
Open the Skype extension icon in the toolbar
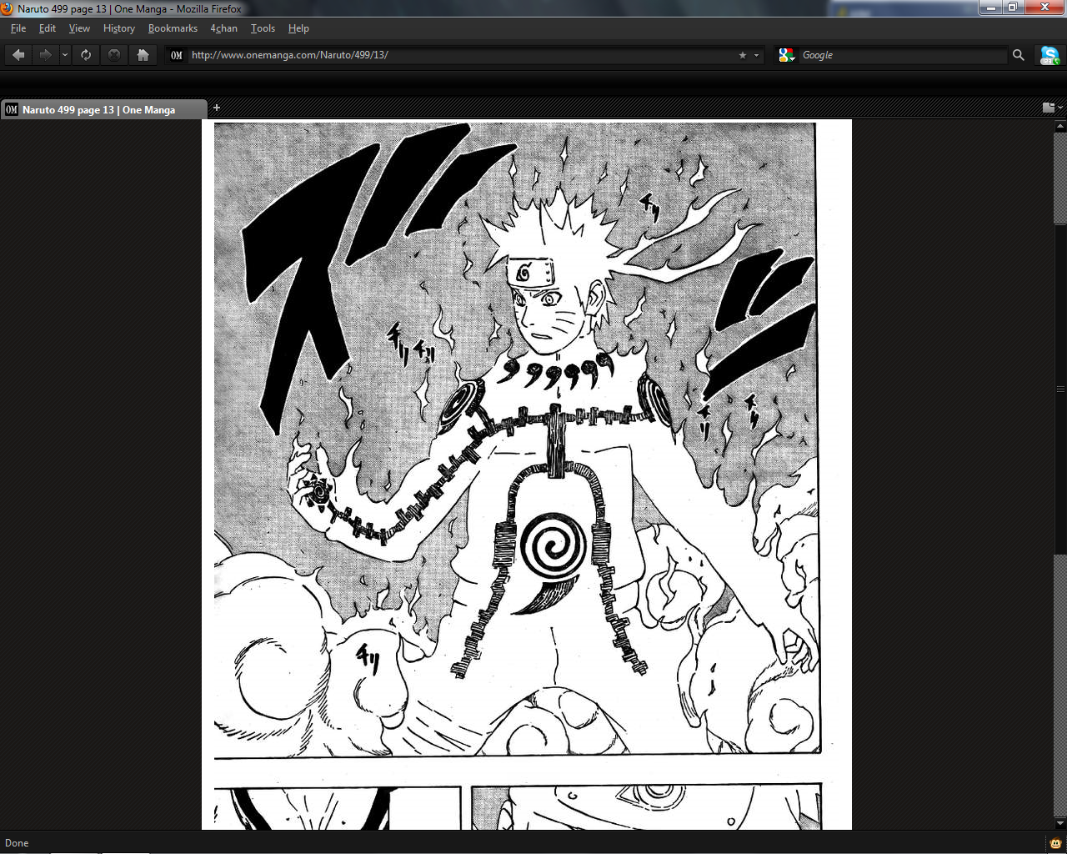(x=1048, y=55)
